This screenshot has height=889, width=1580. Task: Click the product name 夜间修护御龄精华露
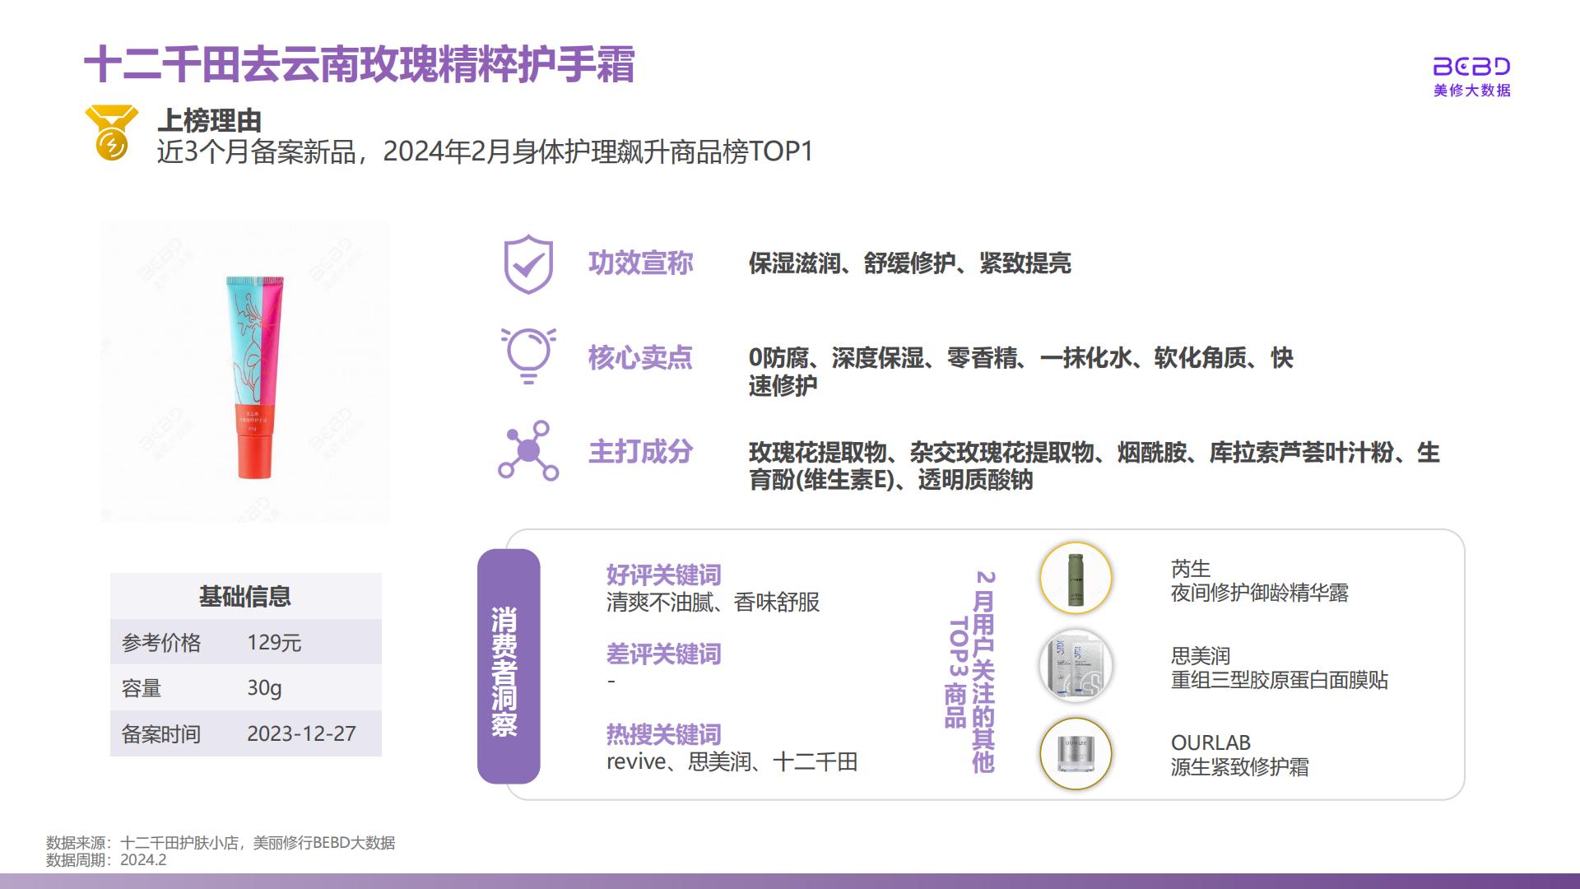pos(1259,593)
